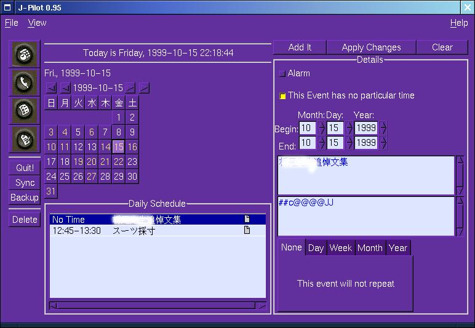475x328 pixels.
Task: Toggle the Alarm checkbox
Action: pyautogui.click(x=282, y=73)
